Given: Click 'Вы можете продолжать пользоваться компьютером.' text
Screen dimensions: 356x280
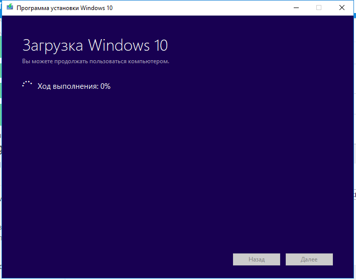Looking at the screenshot, I should (95, 61).
